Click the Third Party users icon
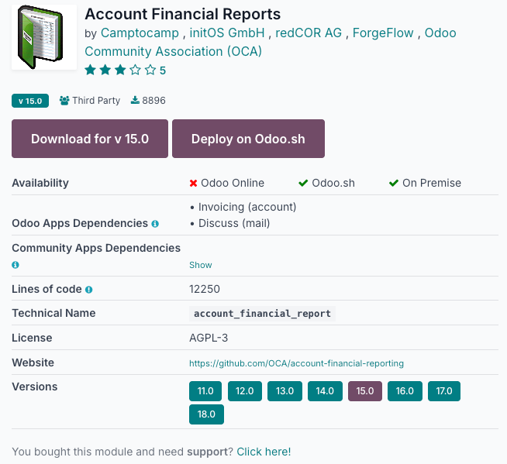This screenshot has width=507, height=464. point(64,101)
